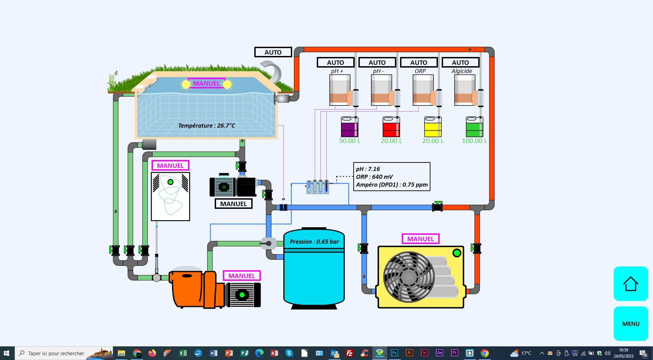
Task: Click the Windows search input field
Action: (55, 353)
